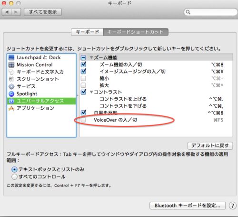
Task: Click the ⌥⌘8 shortcut of ズーム機能の入/切
Action: (x=218, y=64)
